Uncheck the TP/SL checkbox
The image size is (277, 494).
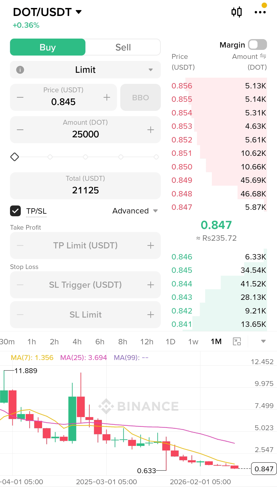[x=15, y=211]
